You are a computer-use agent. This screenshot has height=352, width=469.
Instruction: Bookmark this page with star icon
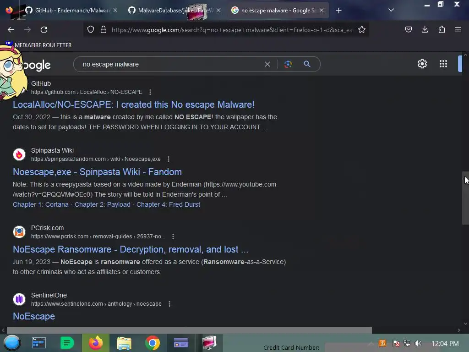[x=362, y=29]
